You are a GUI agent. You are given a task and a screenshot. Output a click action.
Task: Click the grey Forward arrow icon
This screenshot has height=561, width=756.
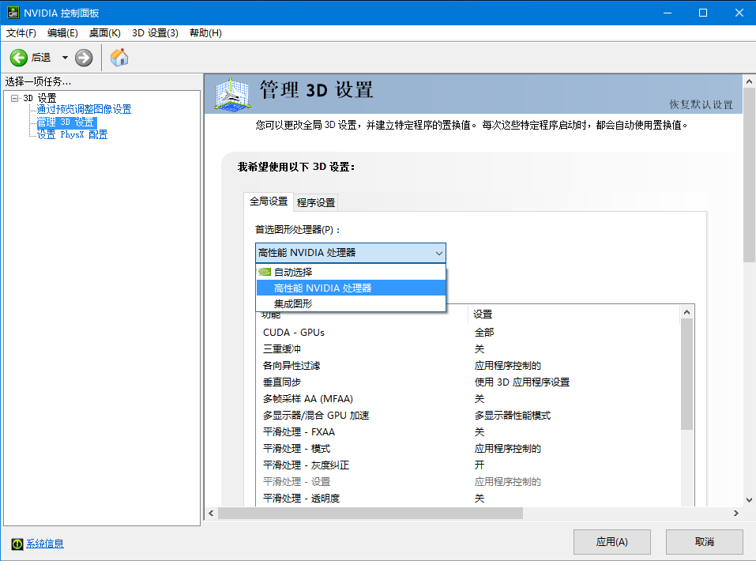click(x=84, y=58)
